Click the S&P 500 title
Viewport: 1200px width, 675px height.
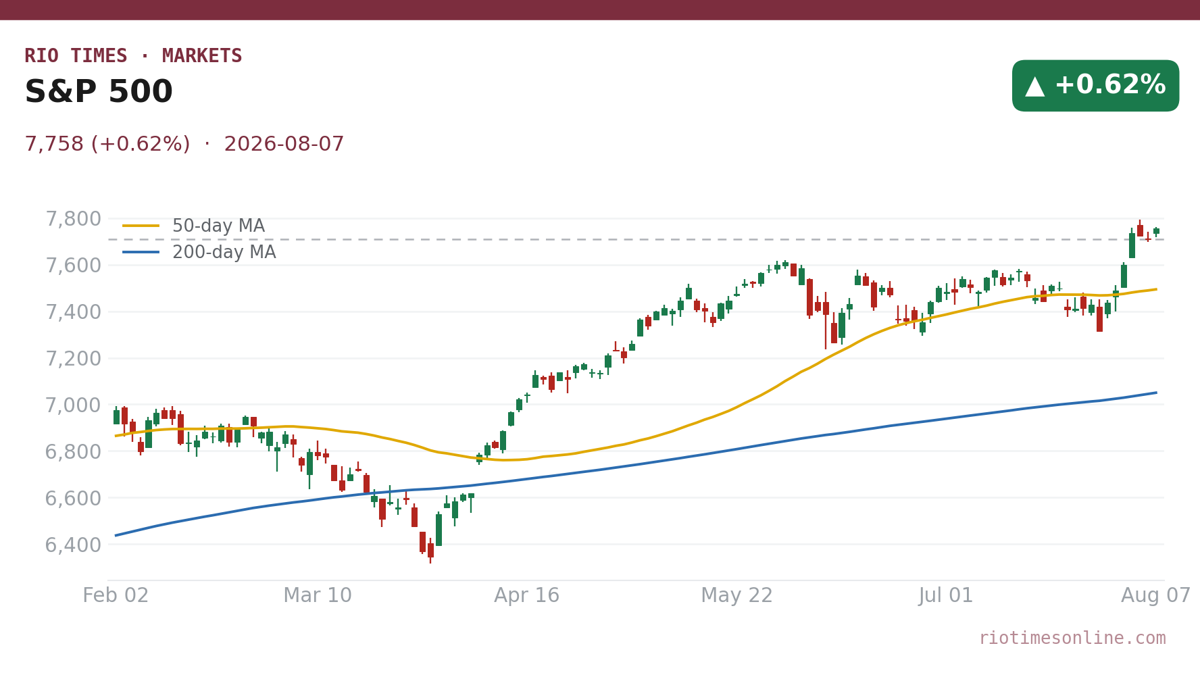click(x=99, y=92)
